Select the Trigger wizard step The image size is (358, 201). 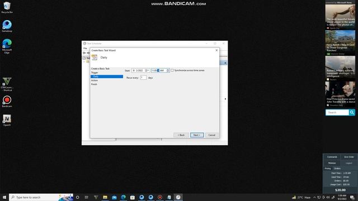click(95, 73)
